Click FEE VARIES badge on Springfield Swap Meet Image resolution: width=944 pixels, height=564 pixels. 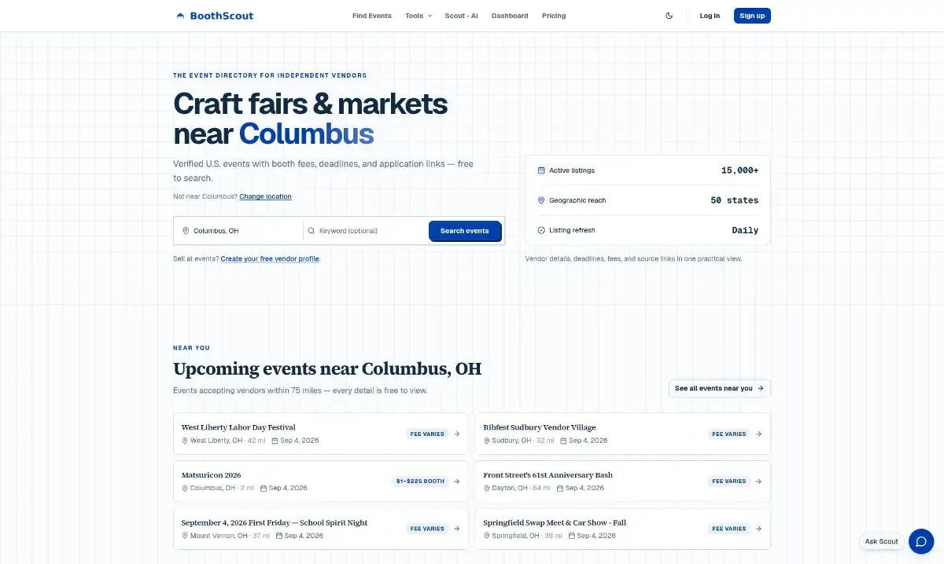coord(729,529)
